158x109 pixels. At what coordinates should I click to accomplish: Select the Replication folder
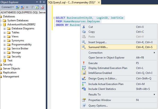point(10,73)
